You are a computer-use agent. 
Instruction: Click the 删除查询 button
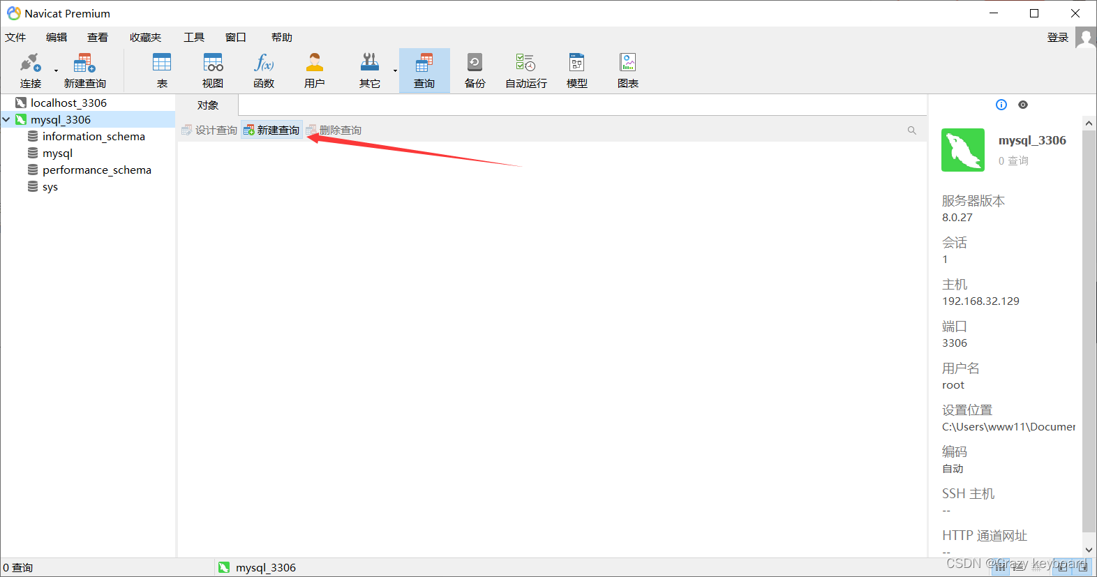pyautogui.click(x=334, y=130)
